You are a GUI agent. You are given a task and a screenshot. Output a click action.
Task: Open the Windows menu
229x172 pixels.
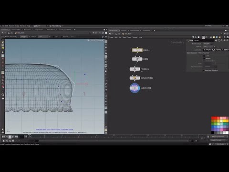coord(23,26)
